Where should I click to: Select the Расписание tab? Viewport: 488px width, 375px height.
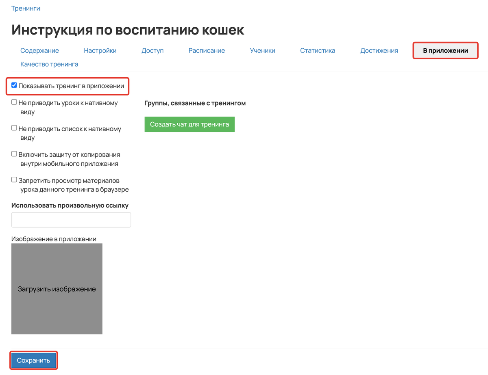tap(207, 51)
